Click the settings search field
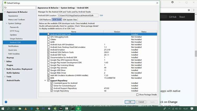The height and width of the screenshot is (111, 197). click(x=20, y=8)
